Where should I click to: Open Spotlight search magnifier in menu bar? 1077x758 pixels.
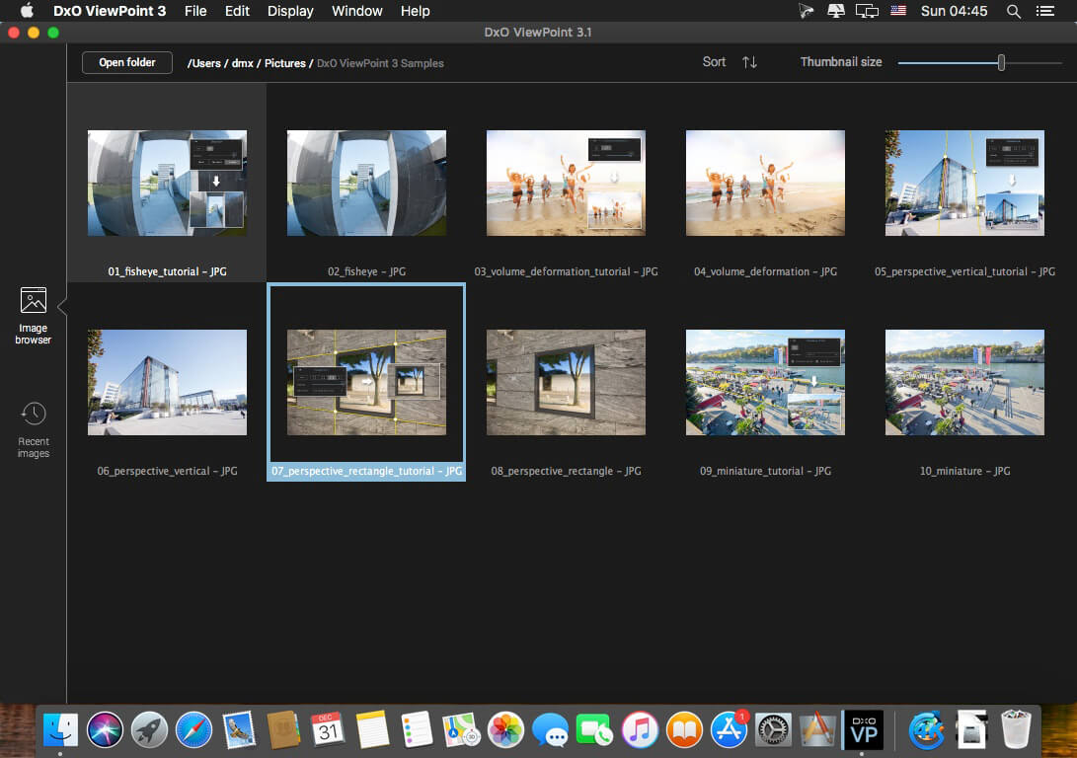coord(1013,11)
